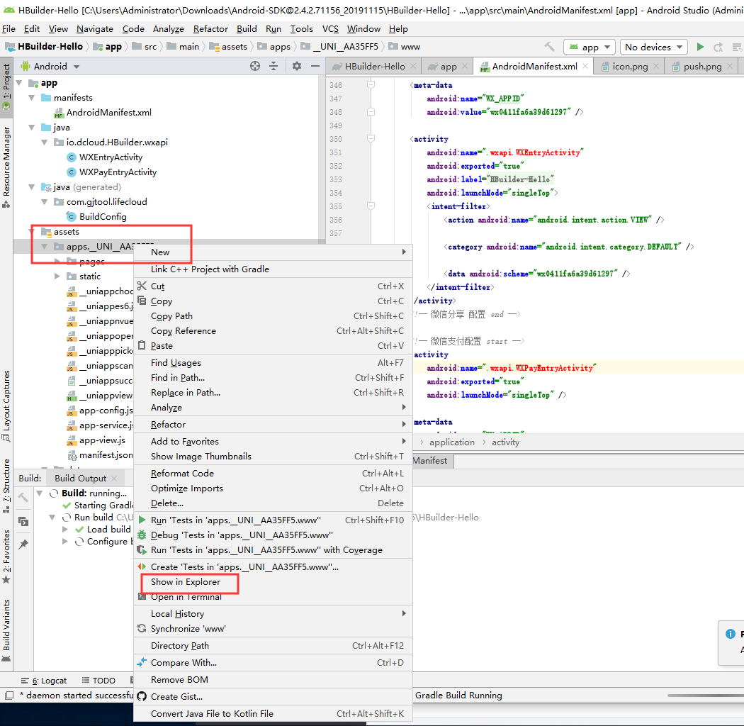744x726 pixels.
Task: Toggle fold marker at line 348
Action: point(371,111)
